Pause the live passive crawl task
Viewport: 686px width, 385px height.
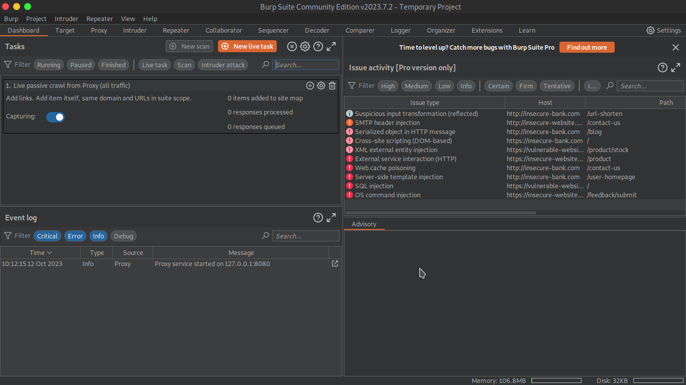point(310,86)
